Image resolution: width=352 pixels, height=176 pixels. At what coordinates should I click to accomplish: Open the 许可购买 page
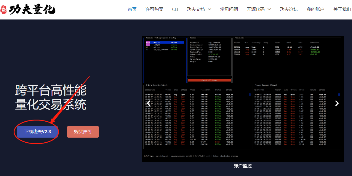tap(154, 9)
